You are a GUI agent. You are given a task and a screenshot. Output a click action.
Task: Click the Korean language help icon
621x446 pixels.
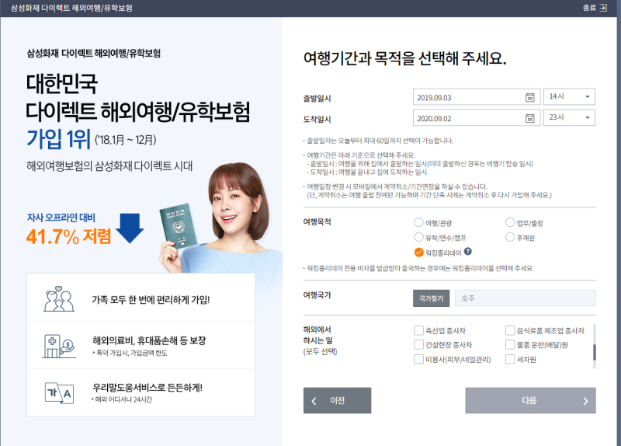click(59, 393)
